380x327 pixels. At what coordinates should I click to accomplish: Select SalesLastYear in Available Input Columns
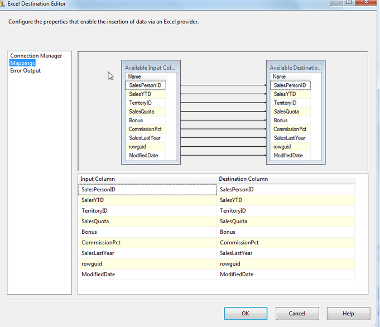[x=146, y=138]
